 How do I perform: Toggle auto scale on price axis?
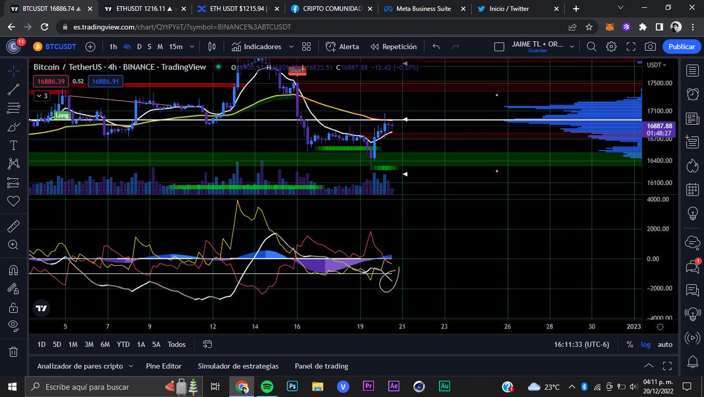pos(665,344)
